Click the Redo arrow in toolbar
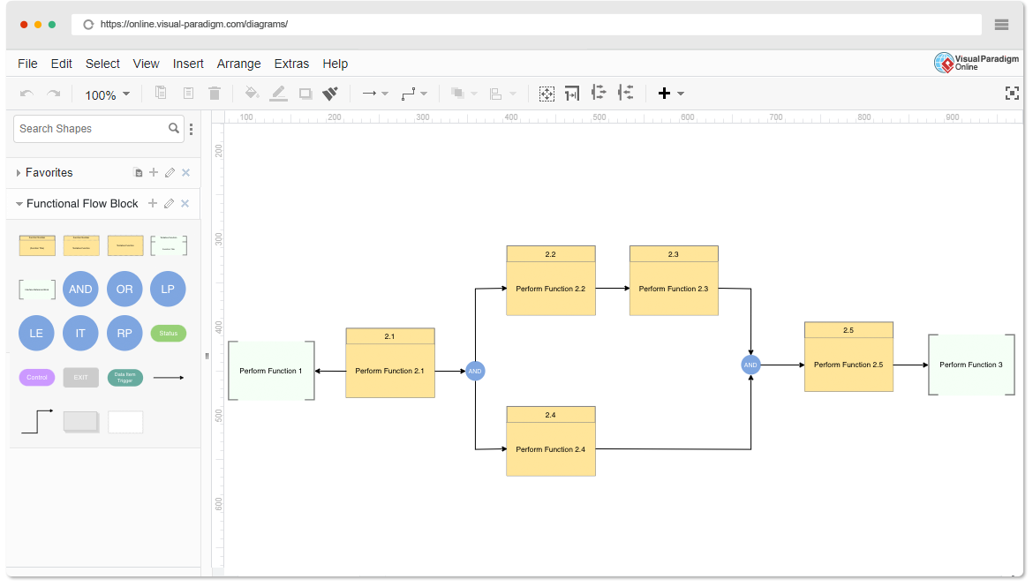 (54, 94)
